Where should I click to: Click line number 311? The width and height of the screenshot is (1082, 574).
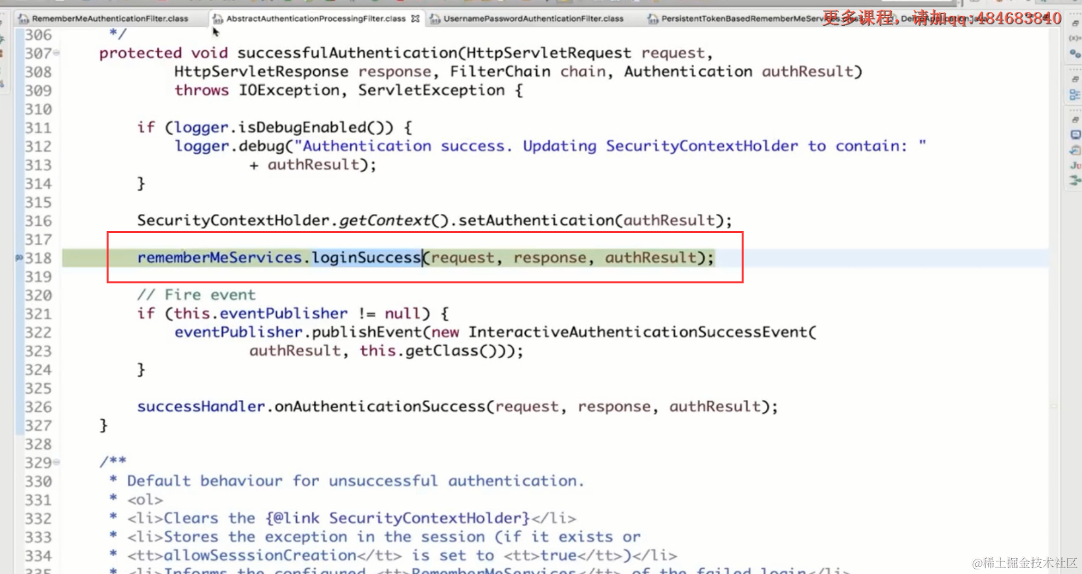coord(38,127)
